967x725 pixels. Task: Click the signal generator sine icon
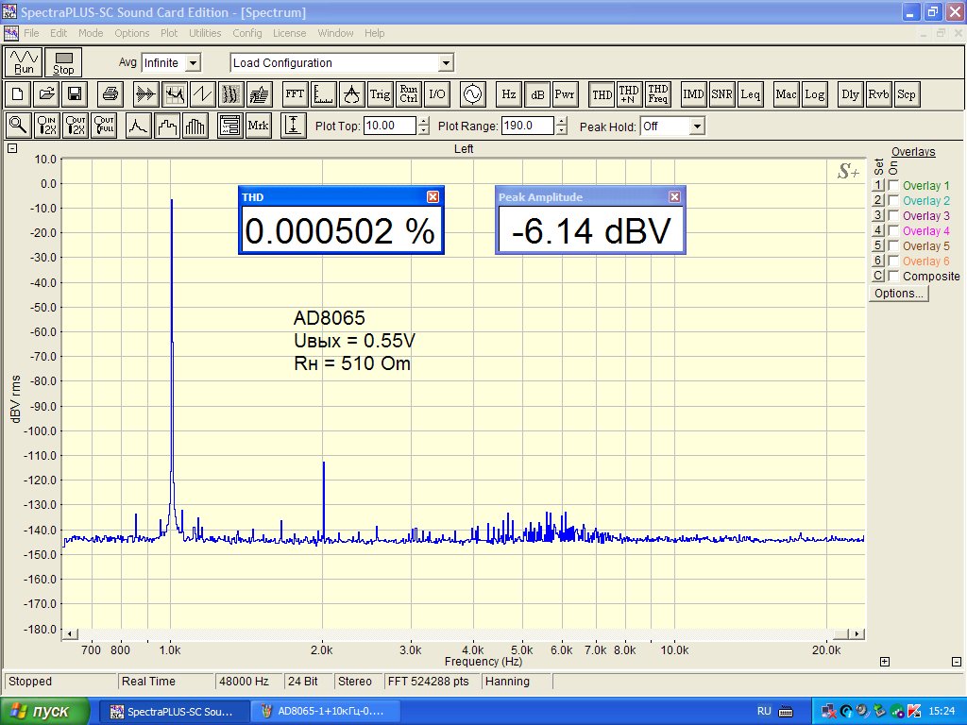pyautogui.click(x=471, y=94)
